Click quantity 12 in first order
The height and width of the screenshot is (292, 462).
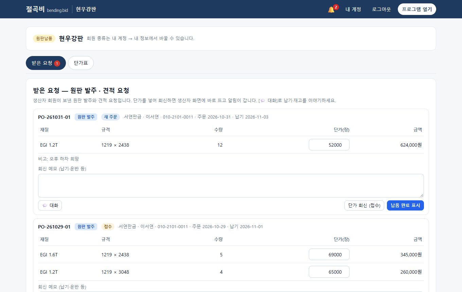coord(220,145)
